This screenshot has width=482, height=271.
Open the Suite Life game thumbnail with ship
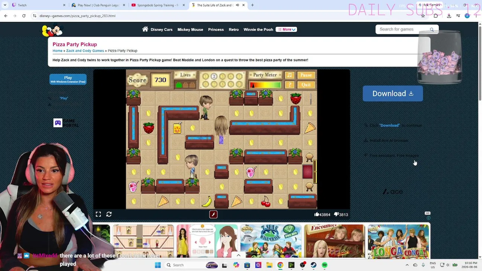pyautogui.click(x=271, y=241)
